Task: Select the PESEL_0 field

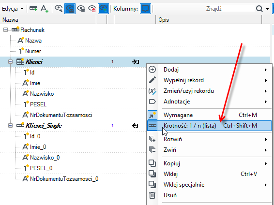Action: pos(41,168)
